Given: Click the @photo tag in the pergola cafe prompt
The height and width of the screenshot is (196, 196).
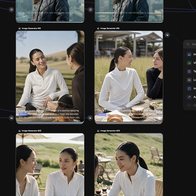Looking at the screenshot, I should 102,114.
